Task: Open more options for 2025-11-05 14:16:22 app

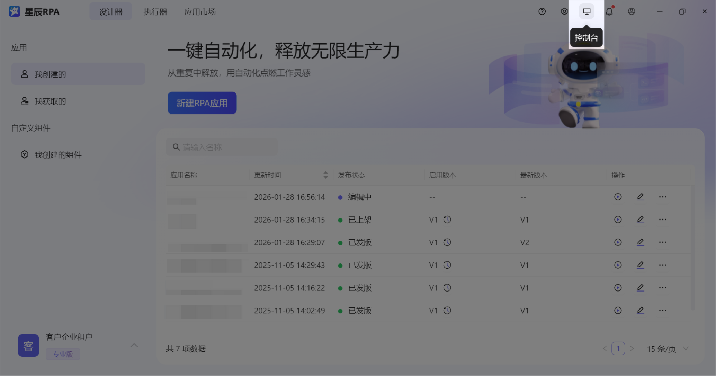Action: click(x=662, y=288)
